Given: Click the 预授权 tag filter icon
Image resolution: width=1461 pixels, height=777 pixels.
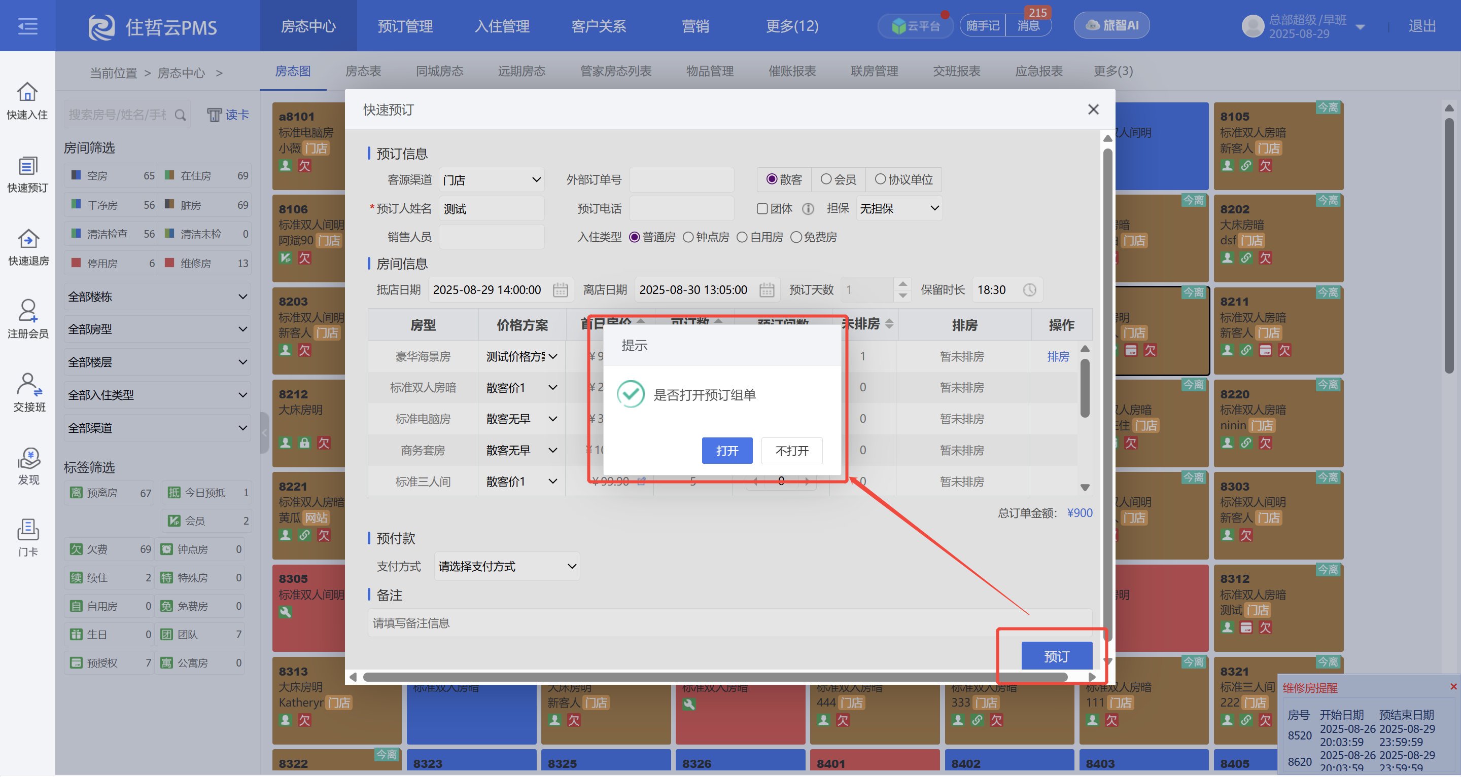Looking at the screenshot, I should coord(76,662).
